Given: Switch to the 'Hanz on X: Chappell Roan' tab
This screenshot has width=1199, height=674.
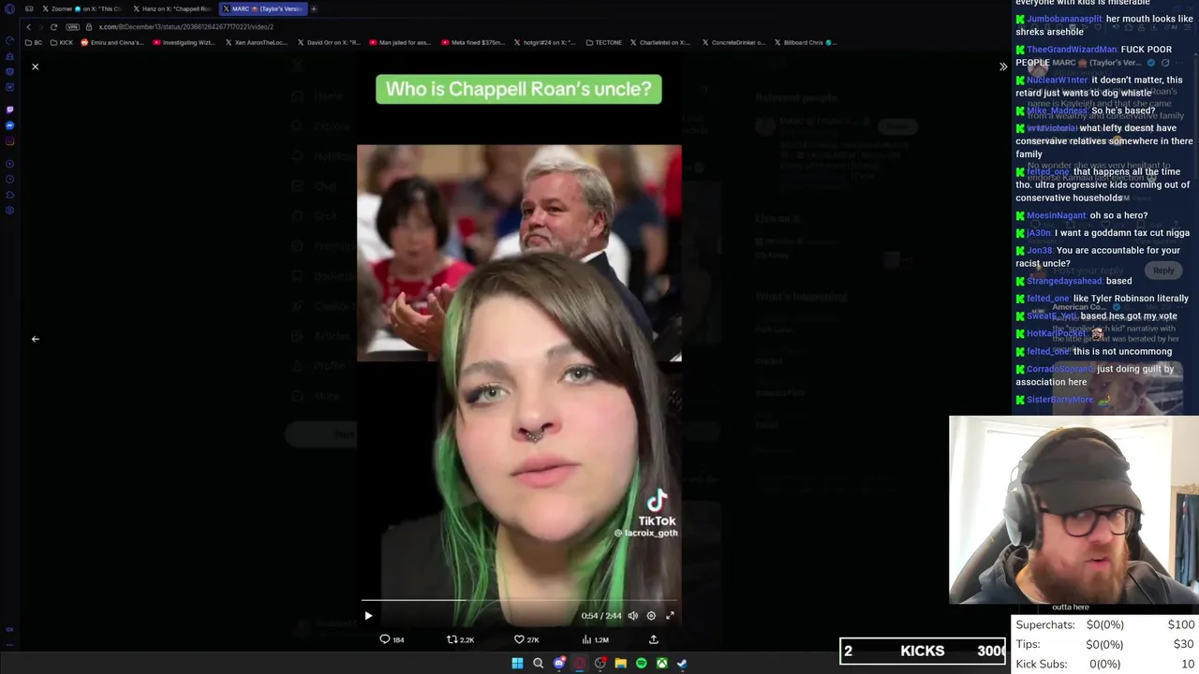Looking at the screenshot, I should tap(172, 8).
